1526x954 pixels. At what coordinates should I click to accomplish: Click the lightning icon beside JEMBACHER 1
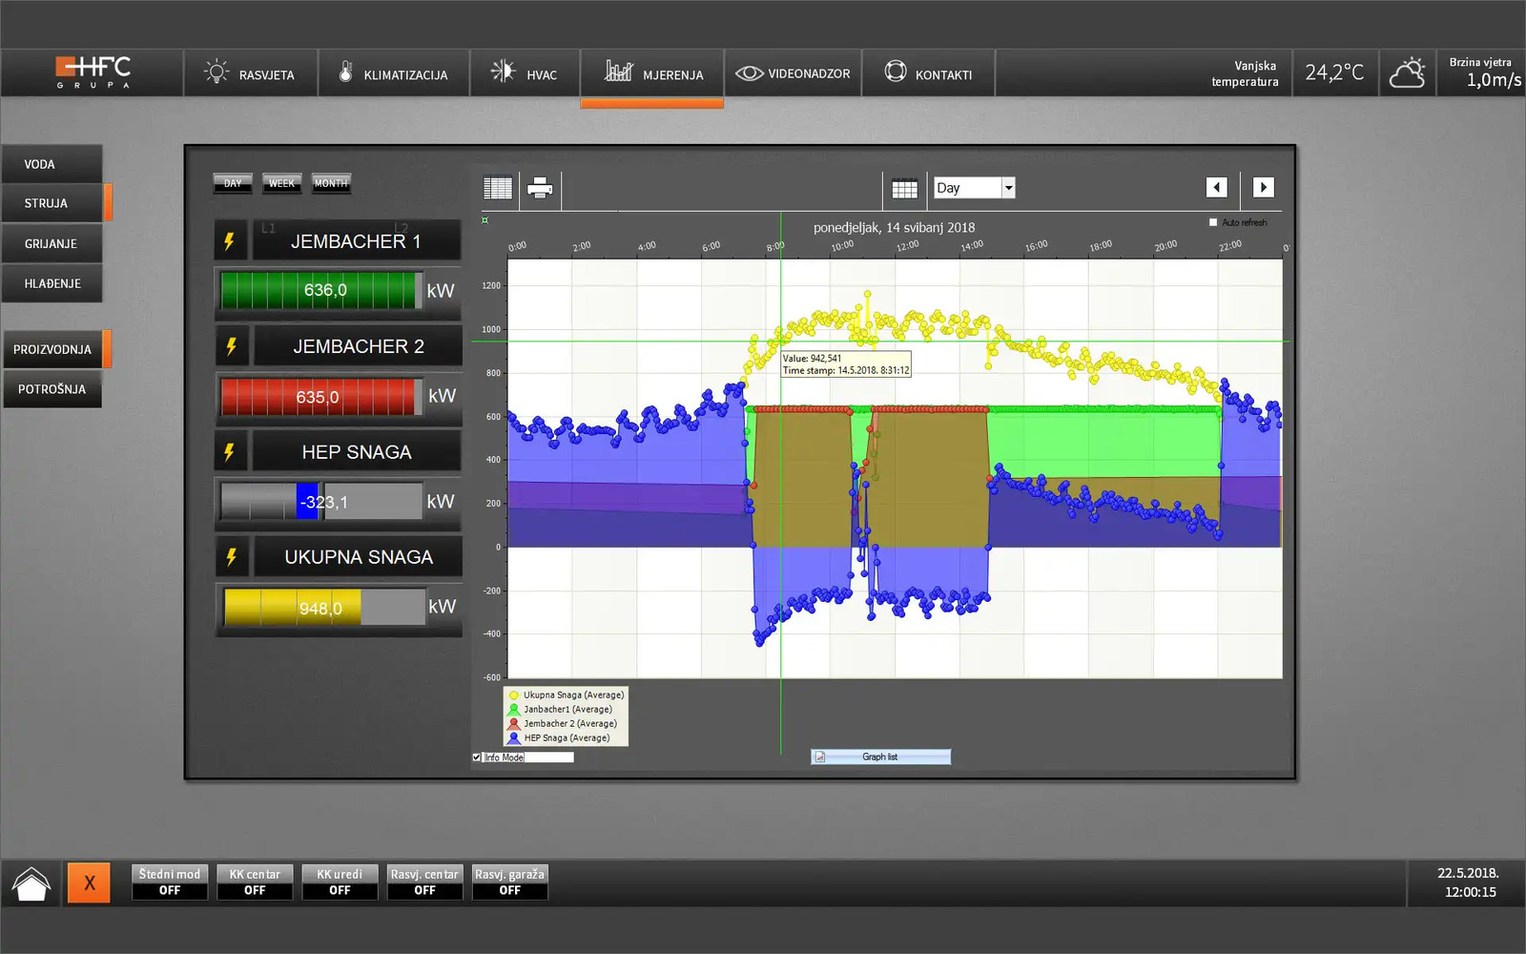(230, 241)
